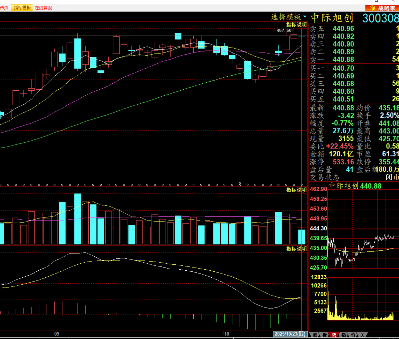Switch to the 细 tab
This screenshot has width=399, height=339.
(315, 335)
